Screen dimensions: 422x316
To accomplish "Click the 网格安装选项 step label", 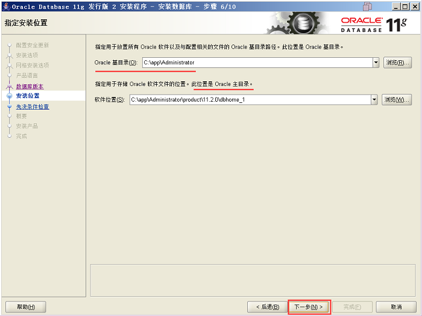I will click(33, 65).
